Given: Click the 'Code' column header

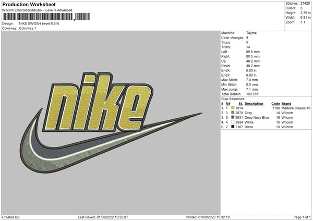Looking at the screenshot, I should tap(275, 104).
